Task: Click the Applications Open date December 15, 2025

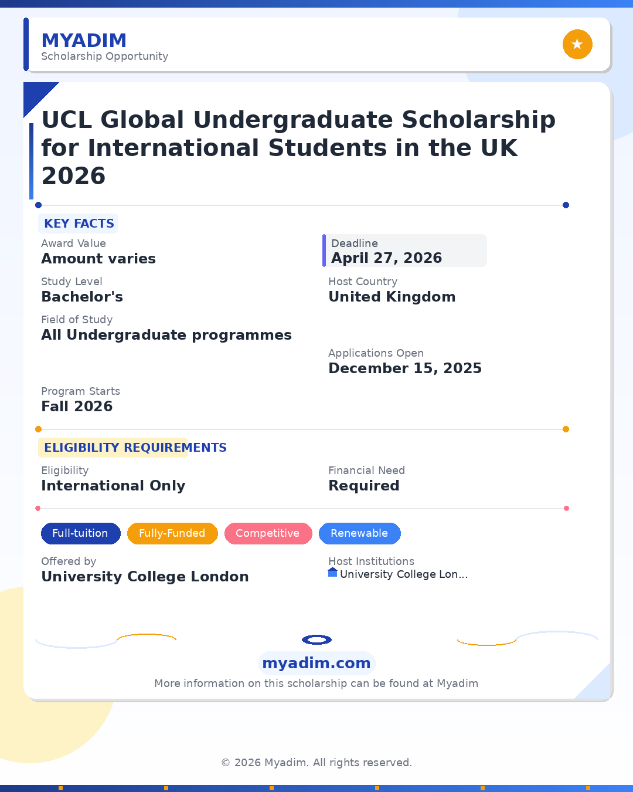Action: pos(405,368)
